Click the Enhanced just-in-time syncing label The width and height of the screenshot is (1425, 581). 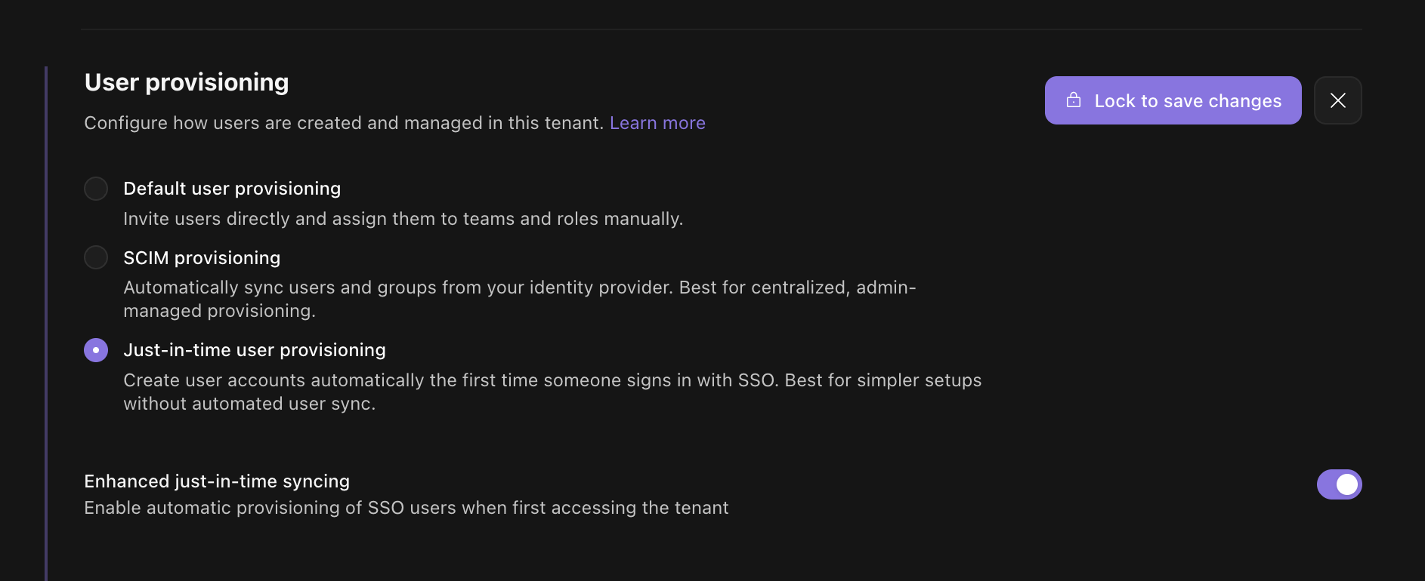click(x=217, y=481)
